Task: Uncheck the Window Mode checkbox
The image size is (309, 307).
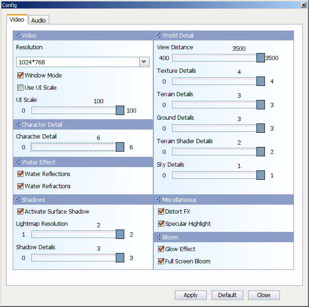Action: (x=20, y=75)
